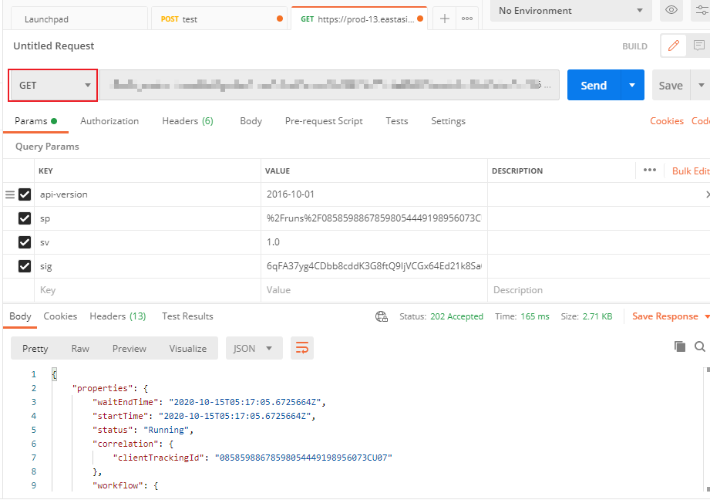Screen dimensions: 710x500
Task: Open the response Headers (13) tab
Action: [x=118, y=316]
